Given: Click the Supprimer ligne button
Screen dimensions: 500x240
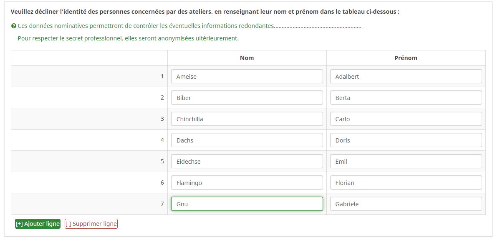Looking at the screenshot, I should pos(91,224).
